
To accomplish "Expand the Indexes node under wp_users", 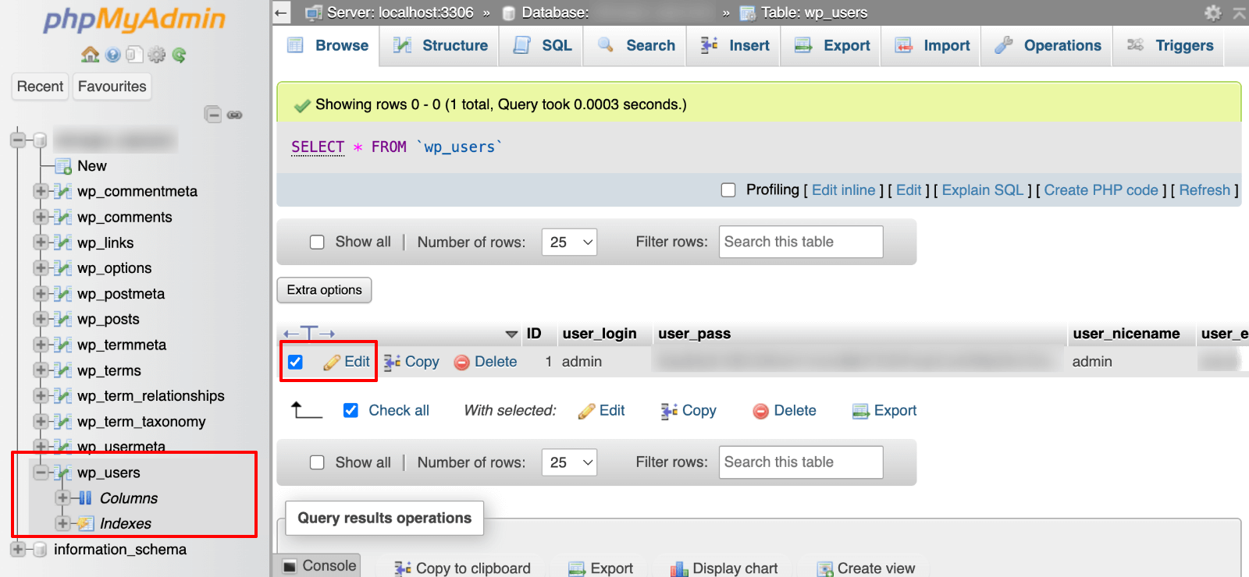I will [63, 523].
